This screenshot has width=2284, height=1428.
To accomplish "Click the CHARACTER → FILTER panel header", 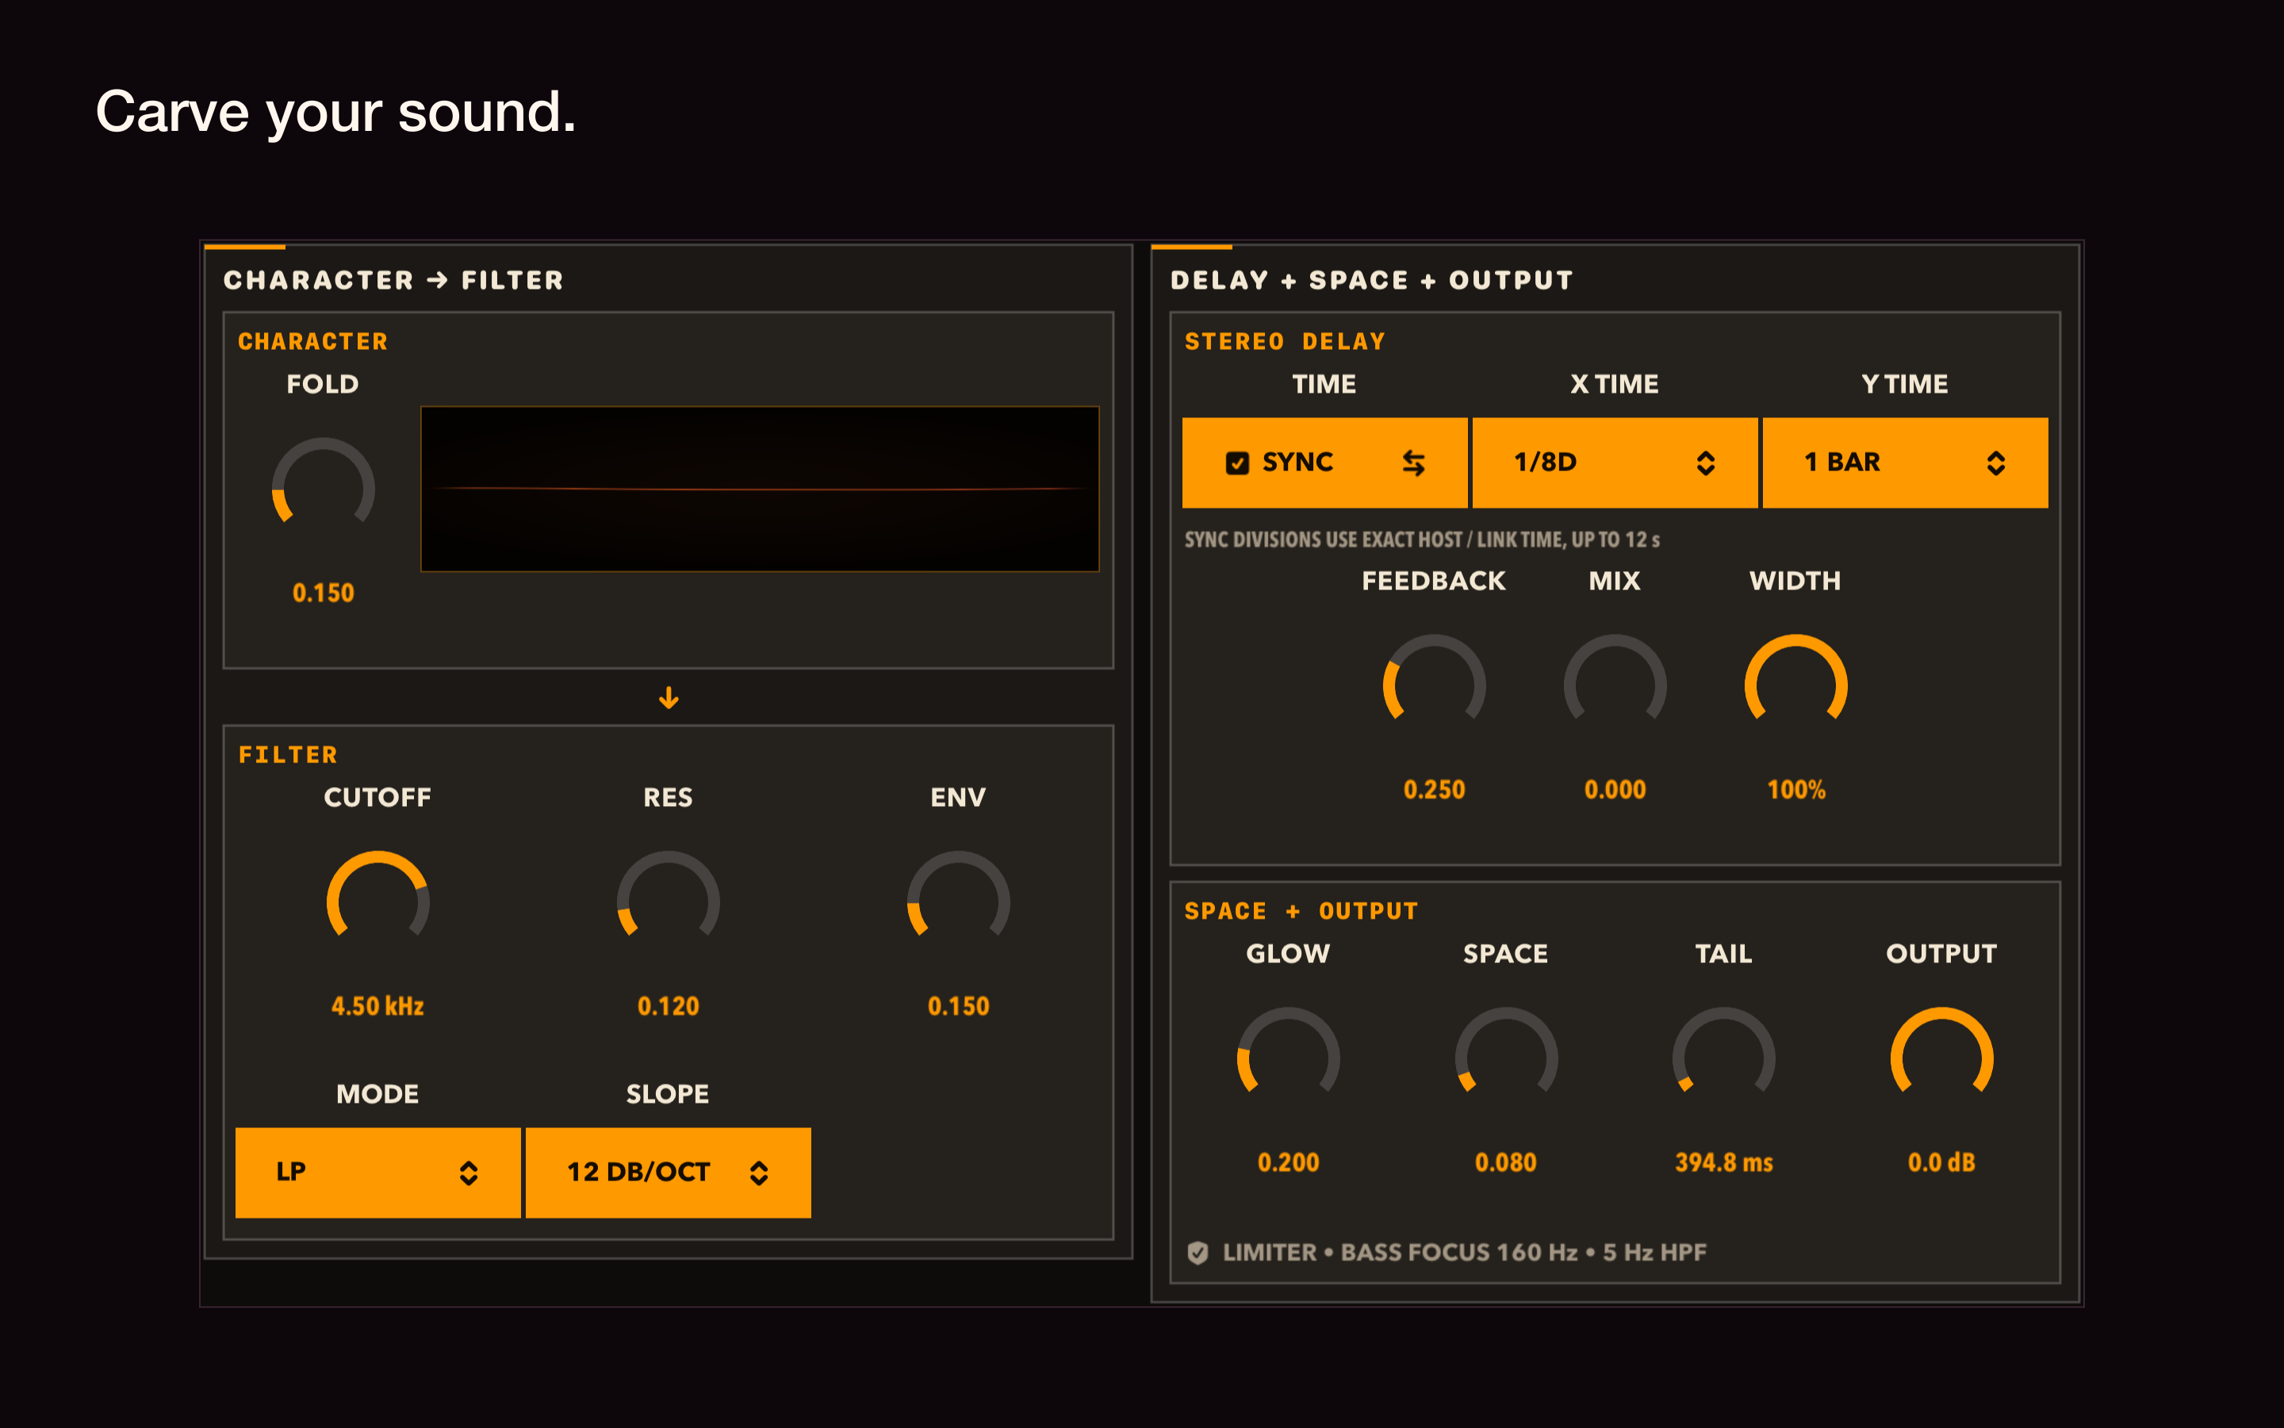I will tap(393, 281).
